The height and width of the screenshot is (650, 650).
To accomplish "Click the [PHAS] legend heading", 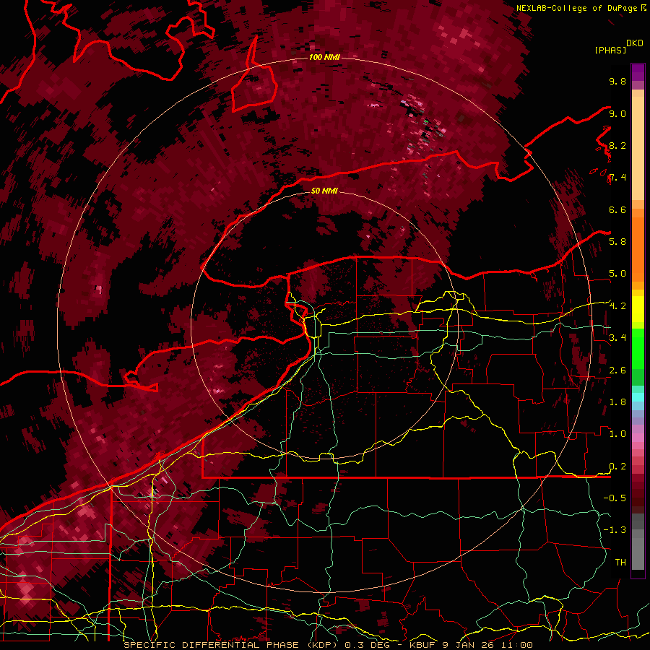I will click(610, 50).
